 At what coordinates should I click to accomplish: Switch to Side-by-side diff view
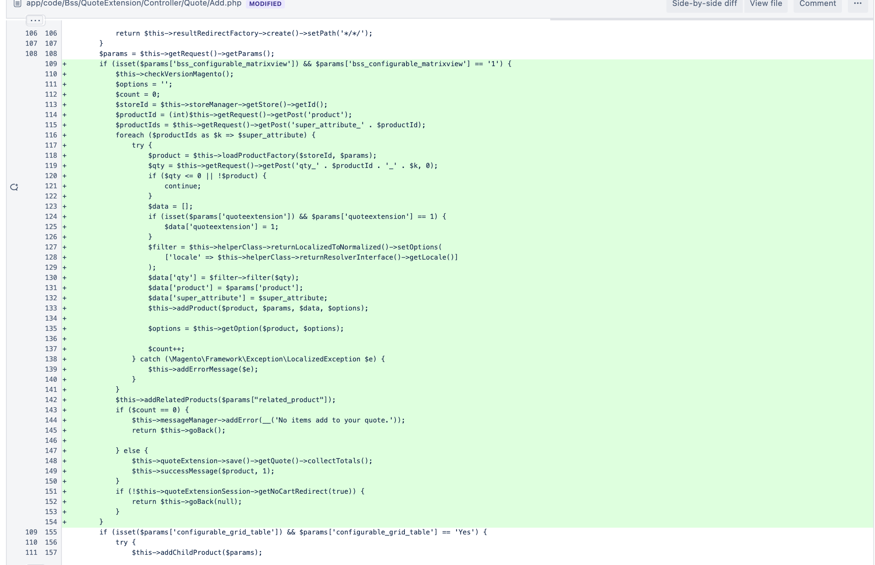click(x=704, y=4)
